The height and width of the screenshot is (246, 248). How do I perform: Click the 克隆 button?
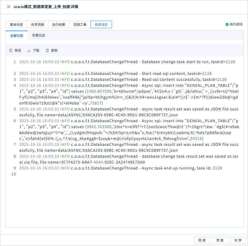220,240
